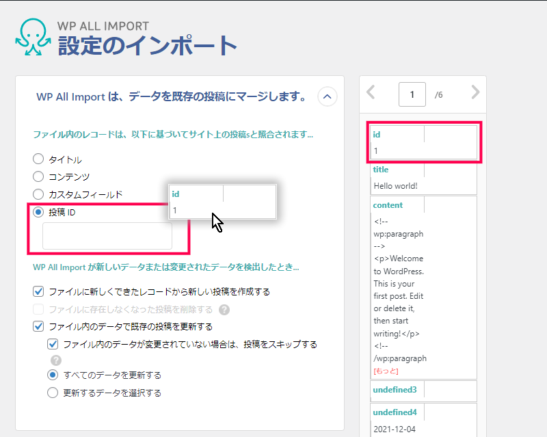Collapse the merge settings panel with chevron

click(328, 96)
